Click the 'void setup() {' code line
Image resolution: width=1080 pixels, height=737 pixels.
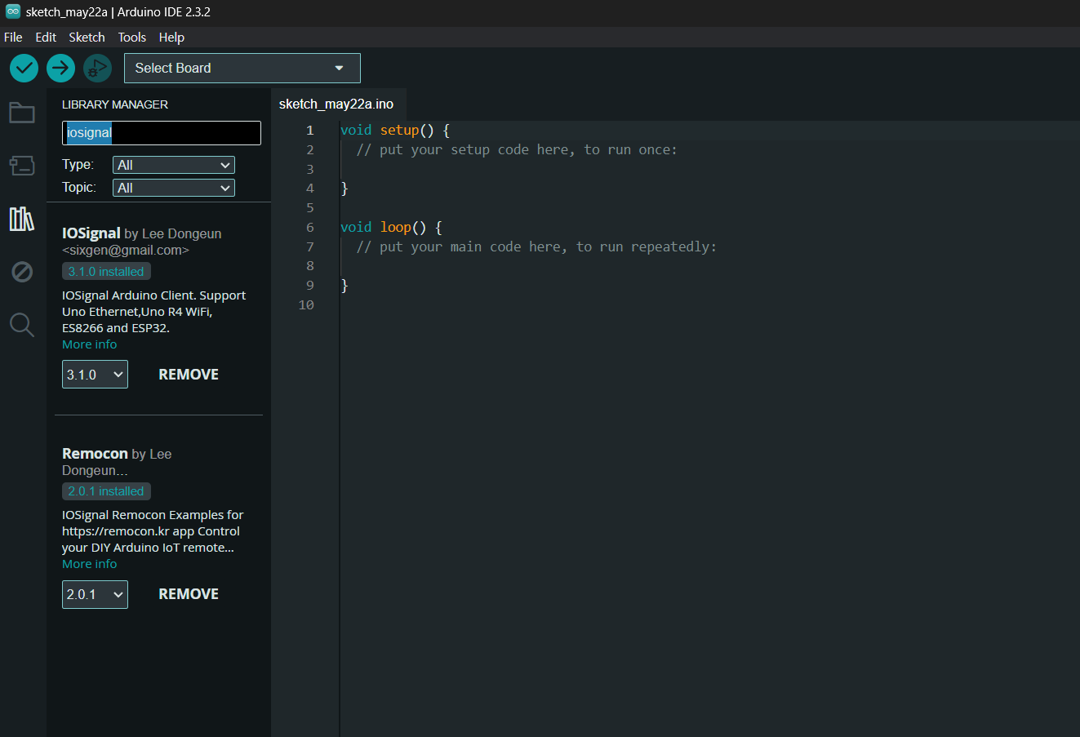coord(395,131)
